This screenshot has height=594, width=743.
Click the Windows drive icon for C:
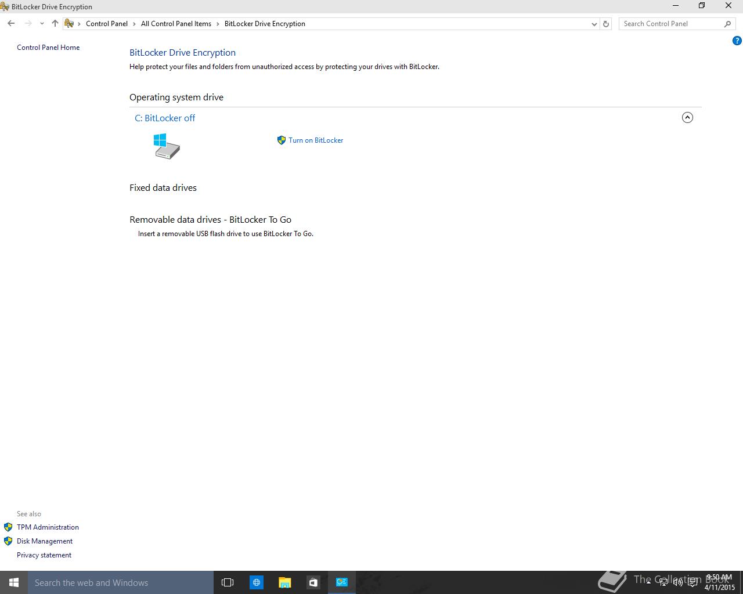[167, 146]
